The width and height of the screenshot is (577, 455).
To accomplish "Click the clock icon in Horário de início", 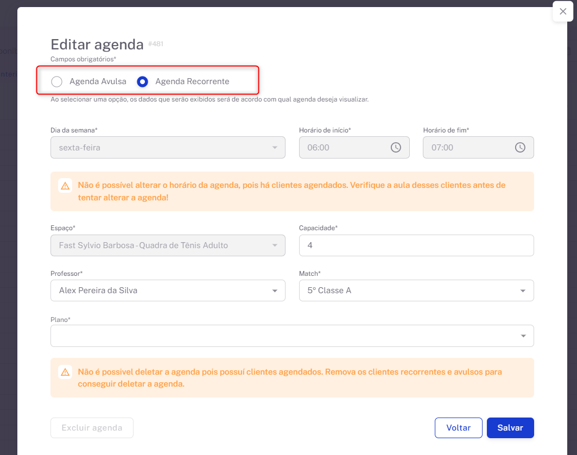I will click(396, 148).
